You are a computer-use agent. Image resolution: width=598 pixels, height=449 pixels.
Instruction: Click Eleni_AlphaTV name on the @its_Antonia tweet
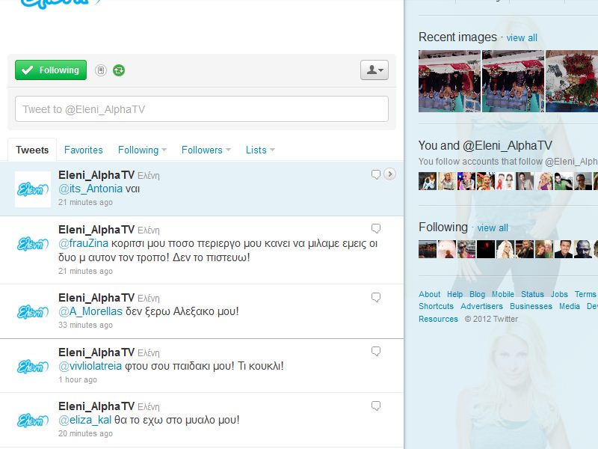pyautogui.click(x=96, y=175)
